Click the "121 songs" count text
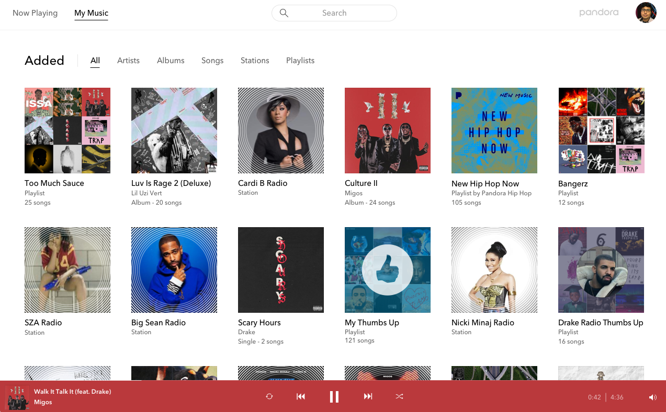 coord(359,340)
